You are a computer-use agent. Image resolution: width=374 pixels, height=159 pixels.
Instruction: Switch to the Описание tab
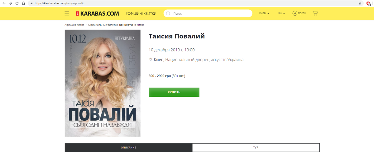(x=128, y=147)
